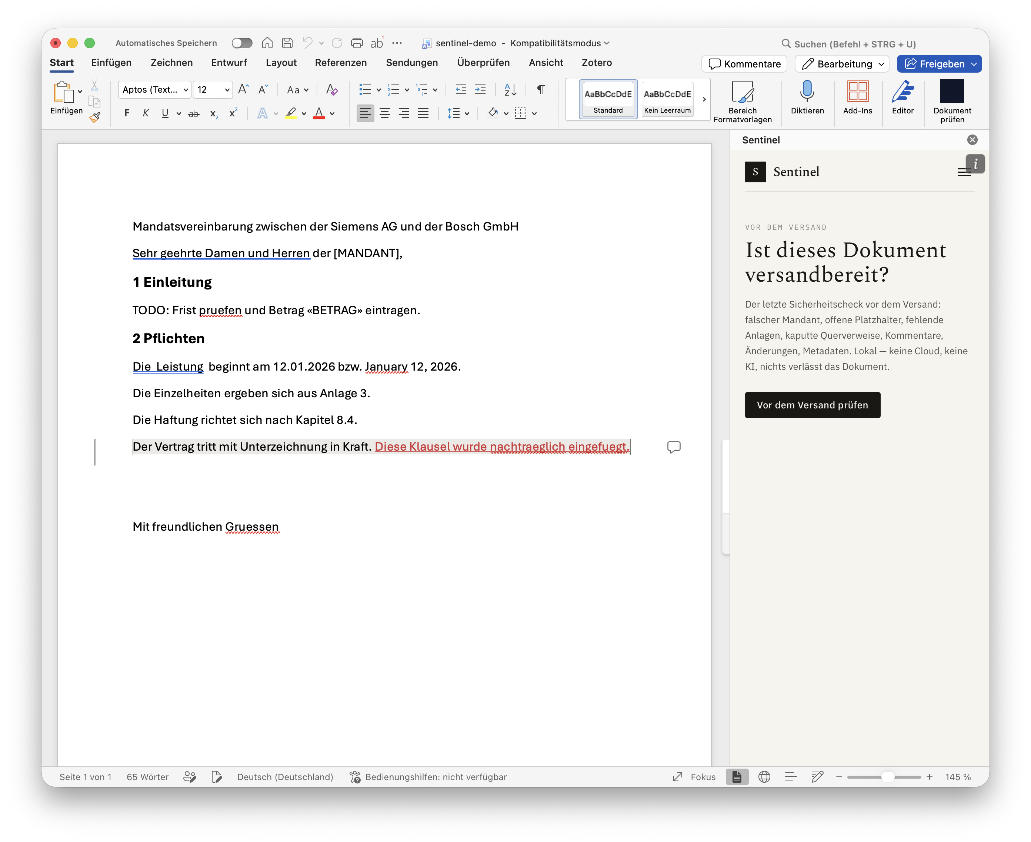
Task: Click the Copy icon under scissors
Action: [94, 102]
